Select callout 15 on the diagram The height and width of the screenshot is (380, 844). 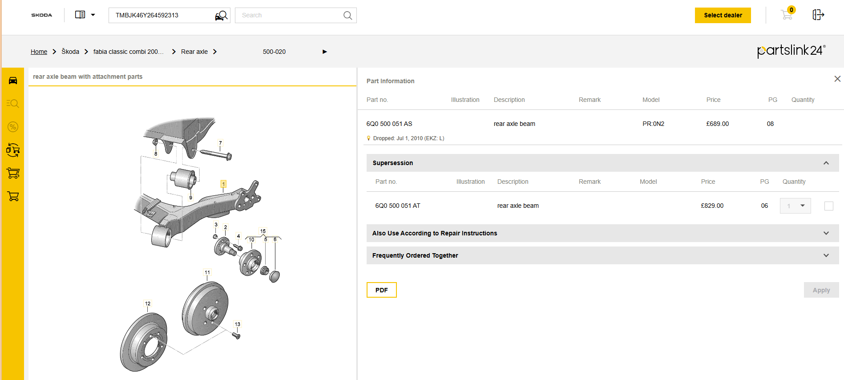[x=263, y=231]
